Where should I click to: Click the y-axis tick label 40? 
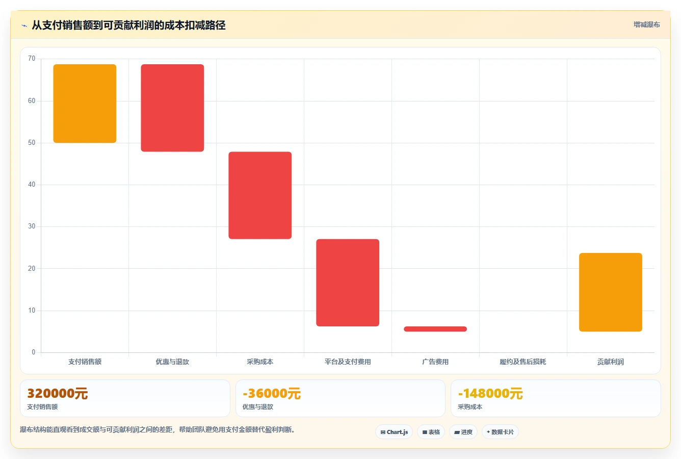tap(32, 185)
